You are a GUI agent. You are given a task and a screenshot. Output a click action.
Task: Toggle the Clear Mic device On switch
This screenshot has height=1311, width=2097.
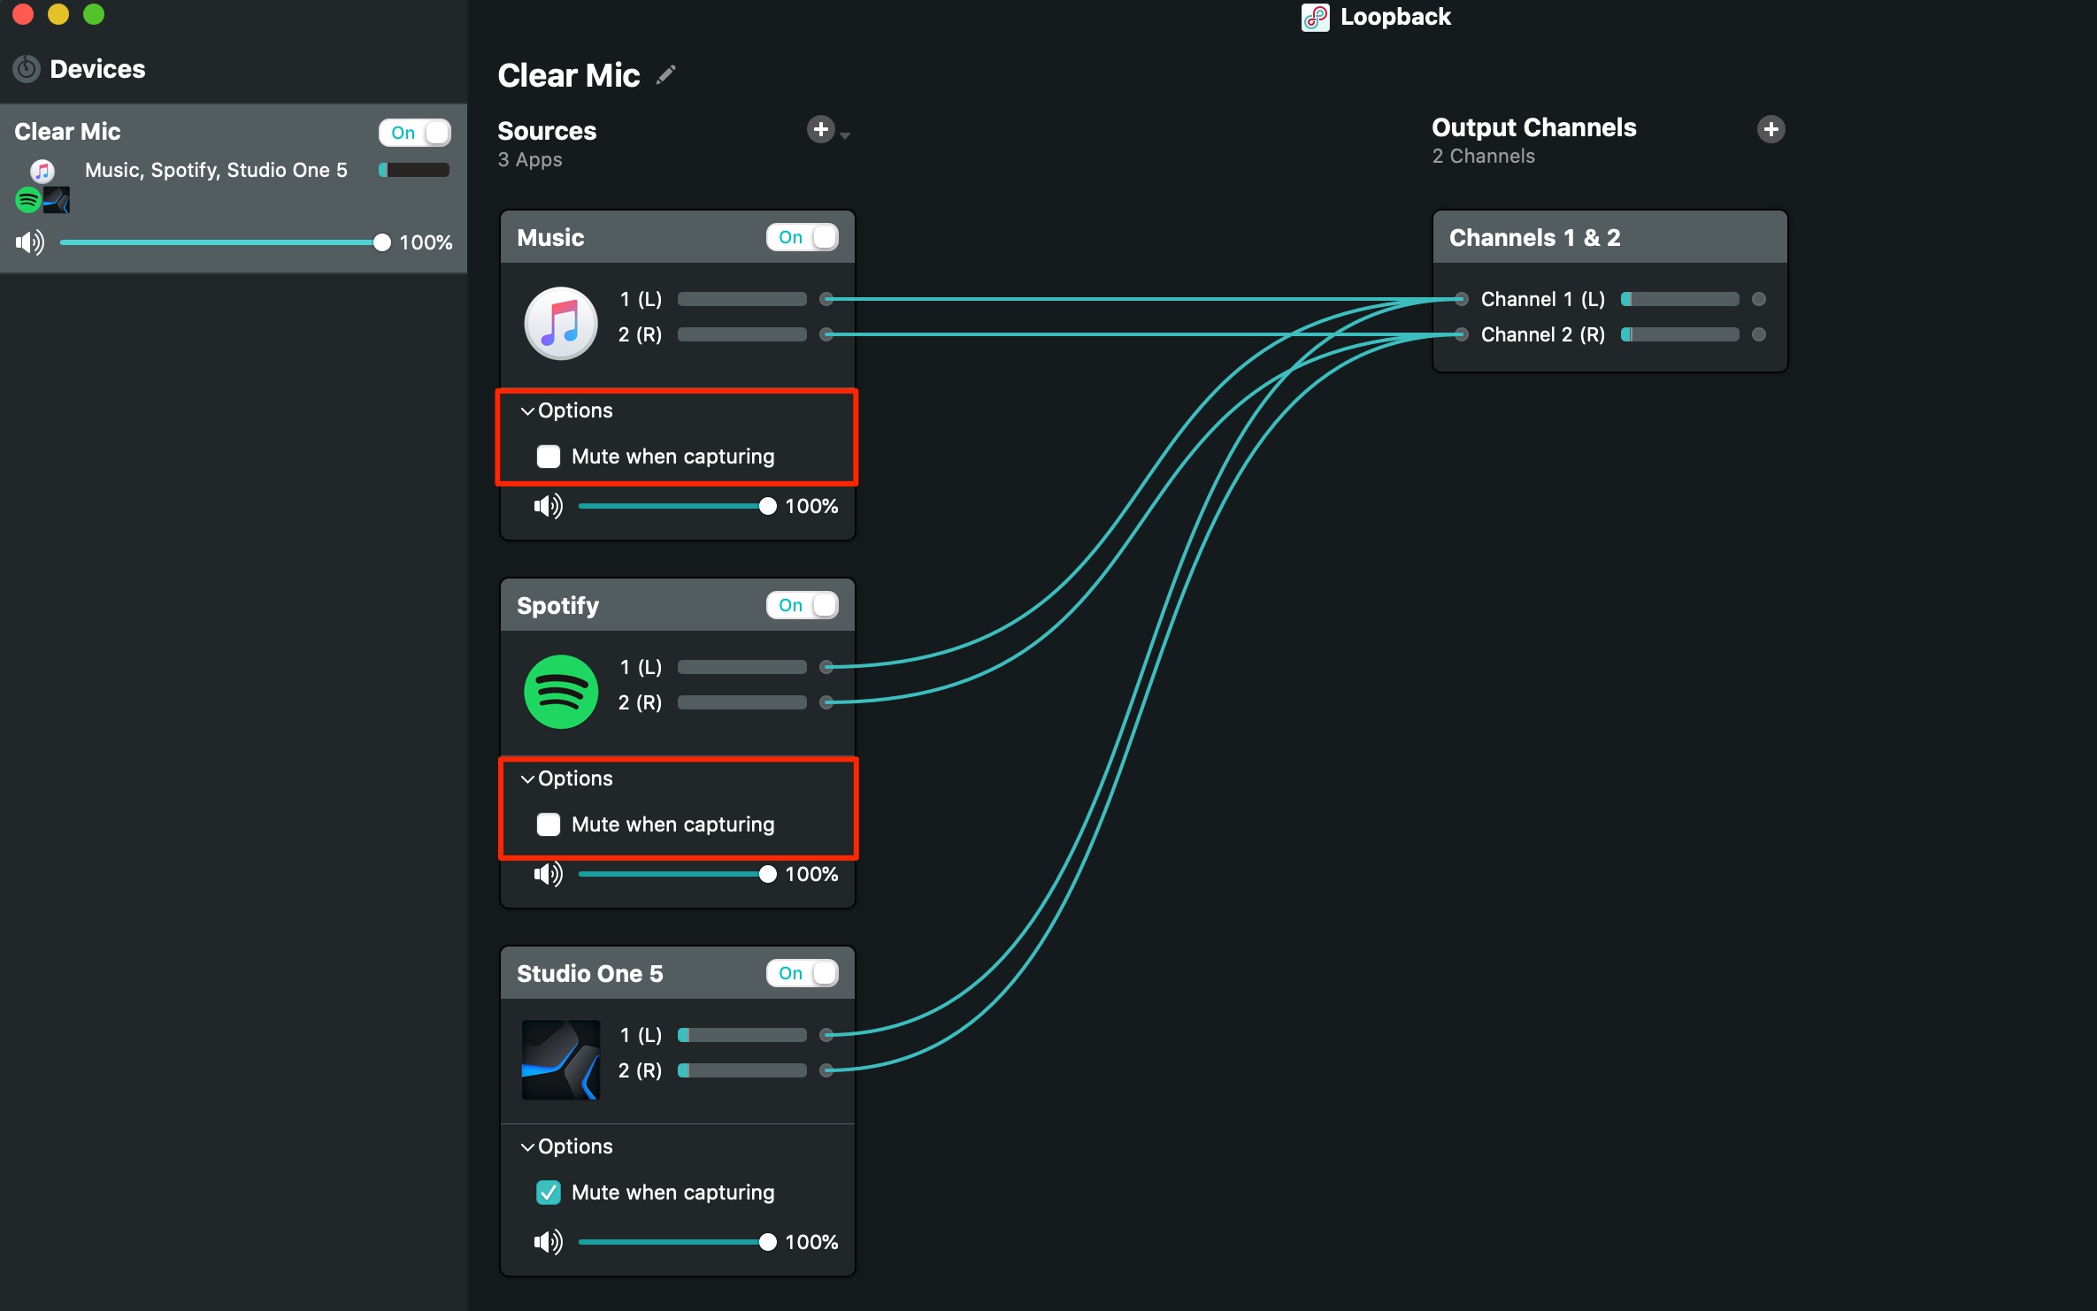(415, 133)
